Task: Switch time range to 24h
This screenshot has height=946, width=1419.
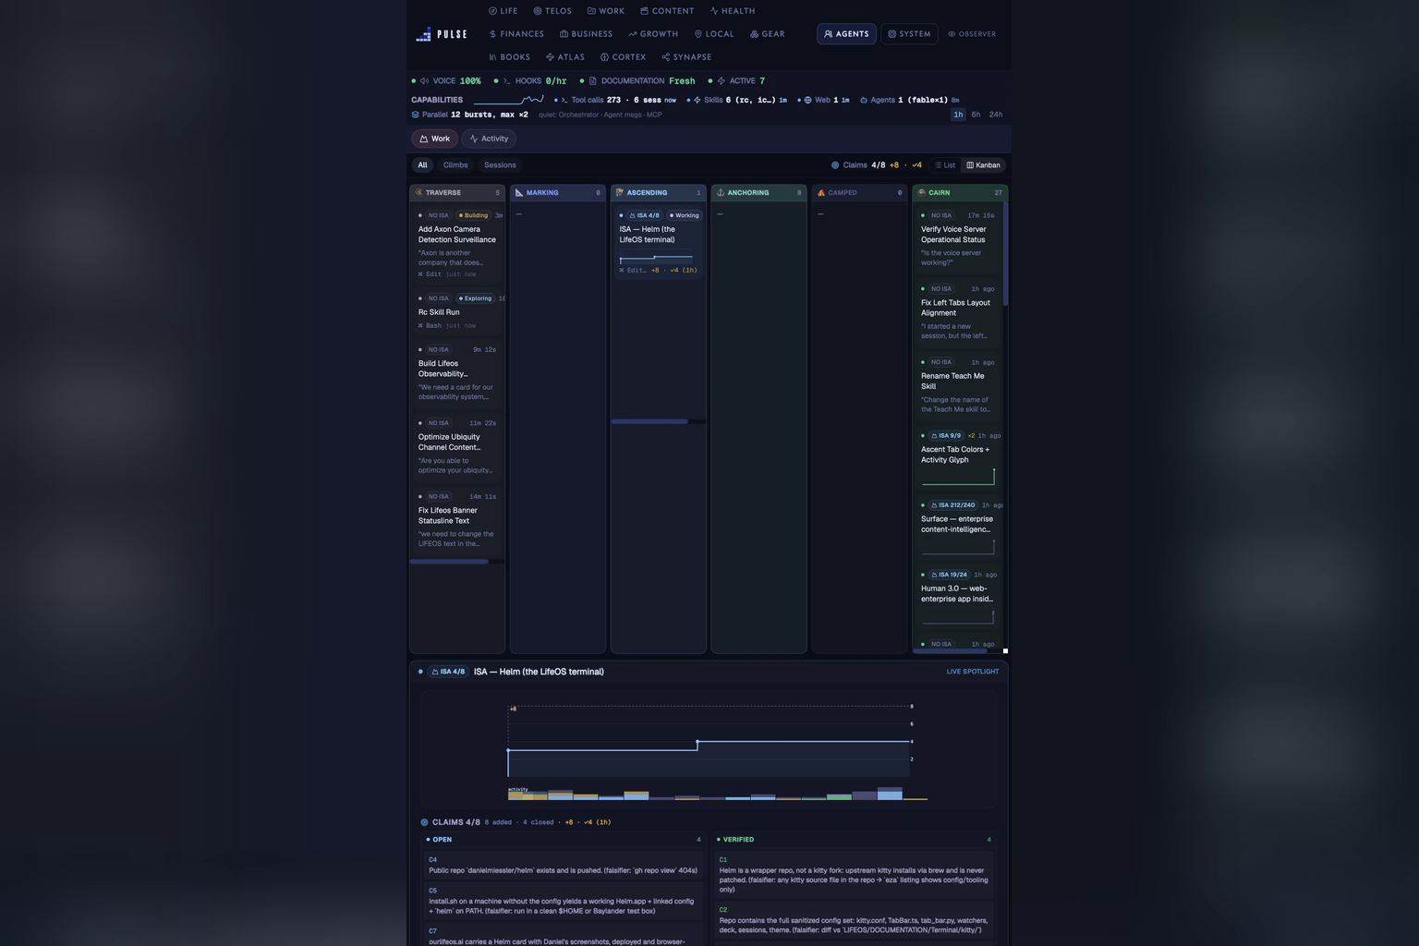Action: click(x=996, y=115)
